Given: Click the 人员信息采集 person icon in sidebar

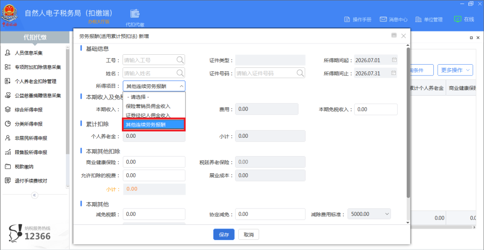Looking at the screenshot, I should tap(8, 53).
